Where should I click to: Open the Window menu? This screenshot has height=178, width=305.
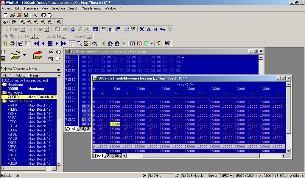[x=110, y=8]
